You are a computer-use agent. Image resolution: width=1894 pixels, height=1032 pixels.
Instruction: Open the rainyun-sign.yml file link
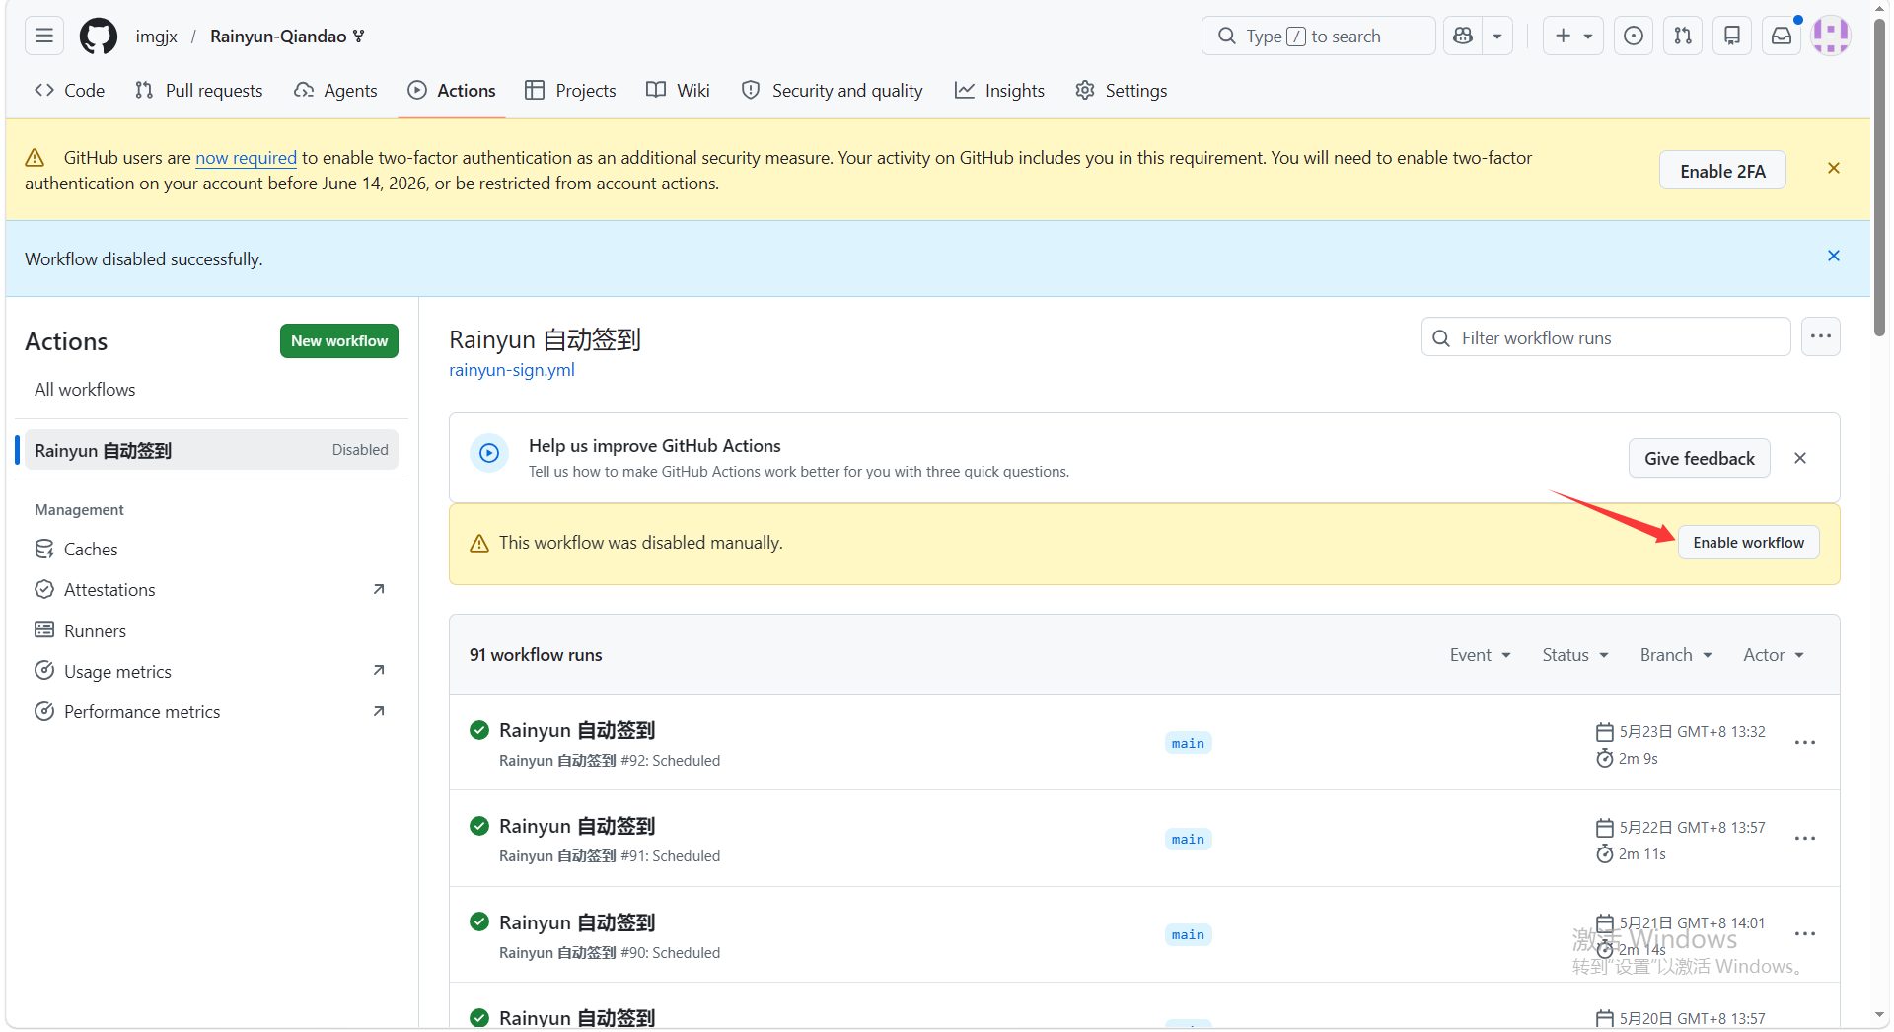tap(512, 370)
